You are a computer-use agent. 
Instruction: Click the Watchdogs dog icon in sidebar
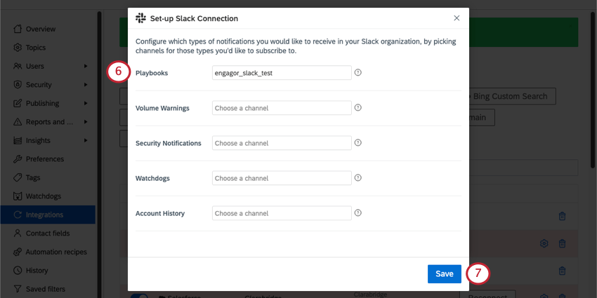click(18, 196)
